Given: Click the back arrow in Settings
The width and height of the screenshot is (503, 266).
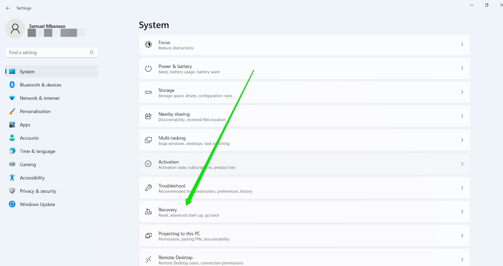Looking at the screenshot, I should 8,8.
